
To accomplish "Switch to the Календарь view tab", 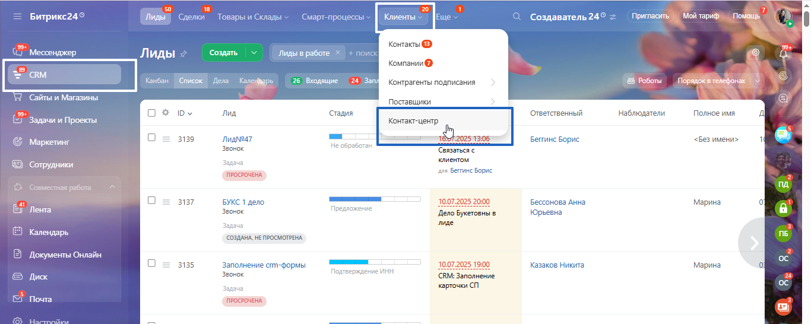I will pyautogui.click(x=256, y=81).
